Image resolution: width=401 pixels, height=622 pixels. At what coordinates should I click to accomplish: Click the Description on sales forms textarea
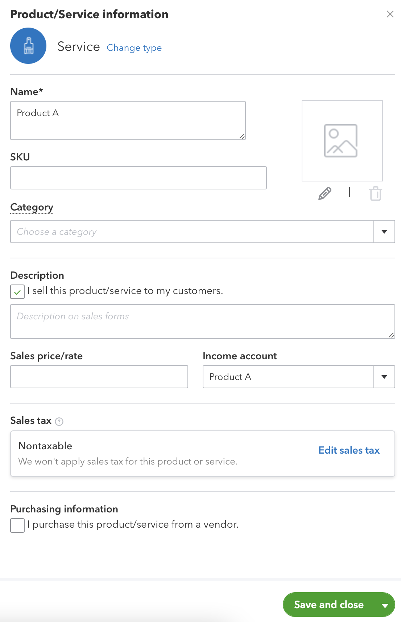pyautogui.click(x=202, y=322)
